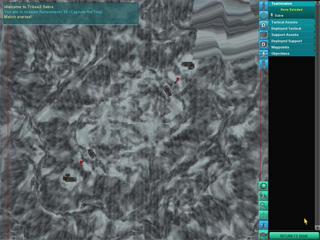320x240 pixels.
Task: Select the northeast base building on map
Action: [x=188, y=65]
